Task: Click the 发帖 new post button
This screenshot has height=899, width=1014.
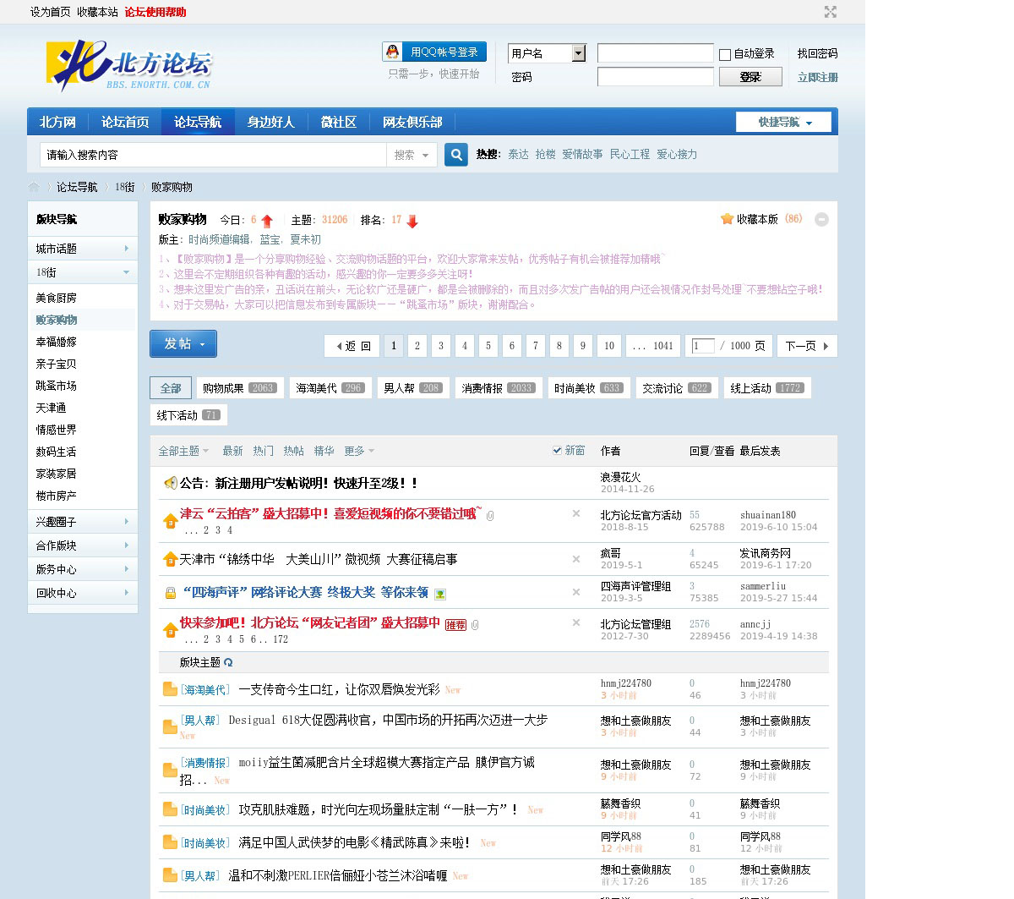Action: pyautogui.click(x=183, y=344)
